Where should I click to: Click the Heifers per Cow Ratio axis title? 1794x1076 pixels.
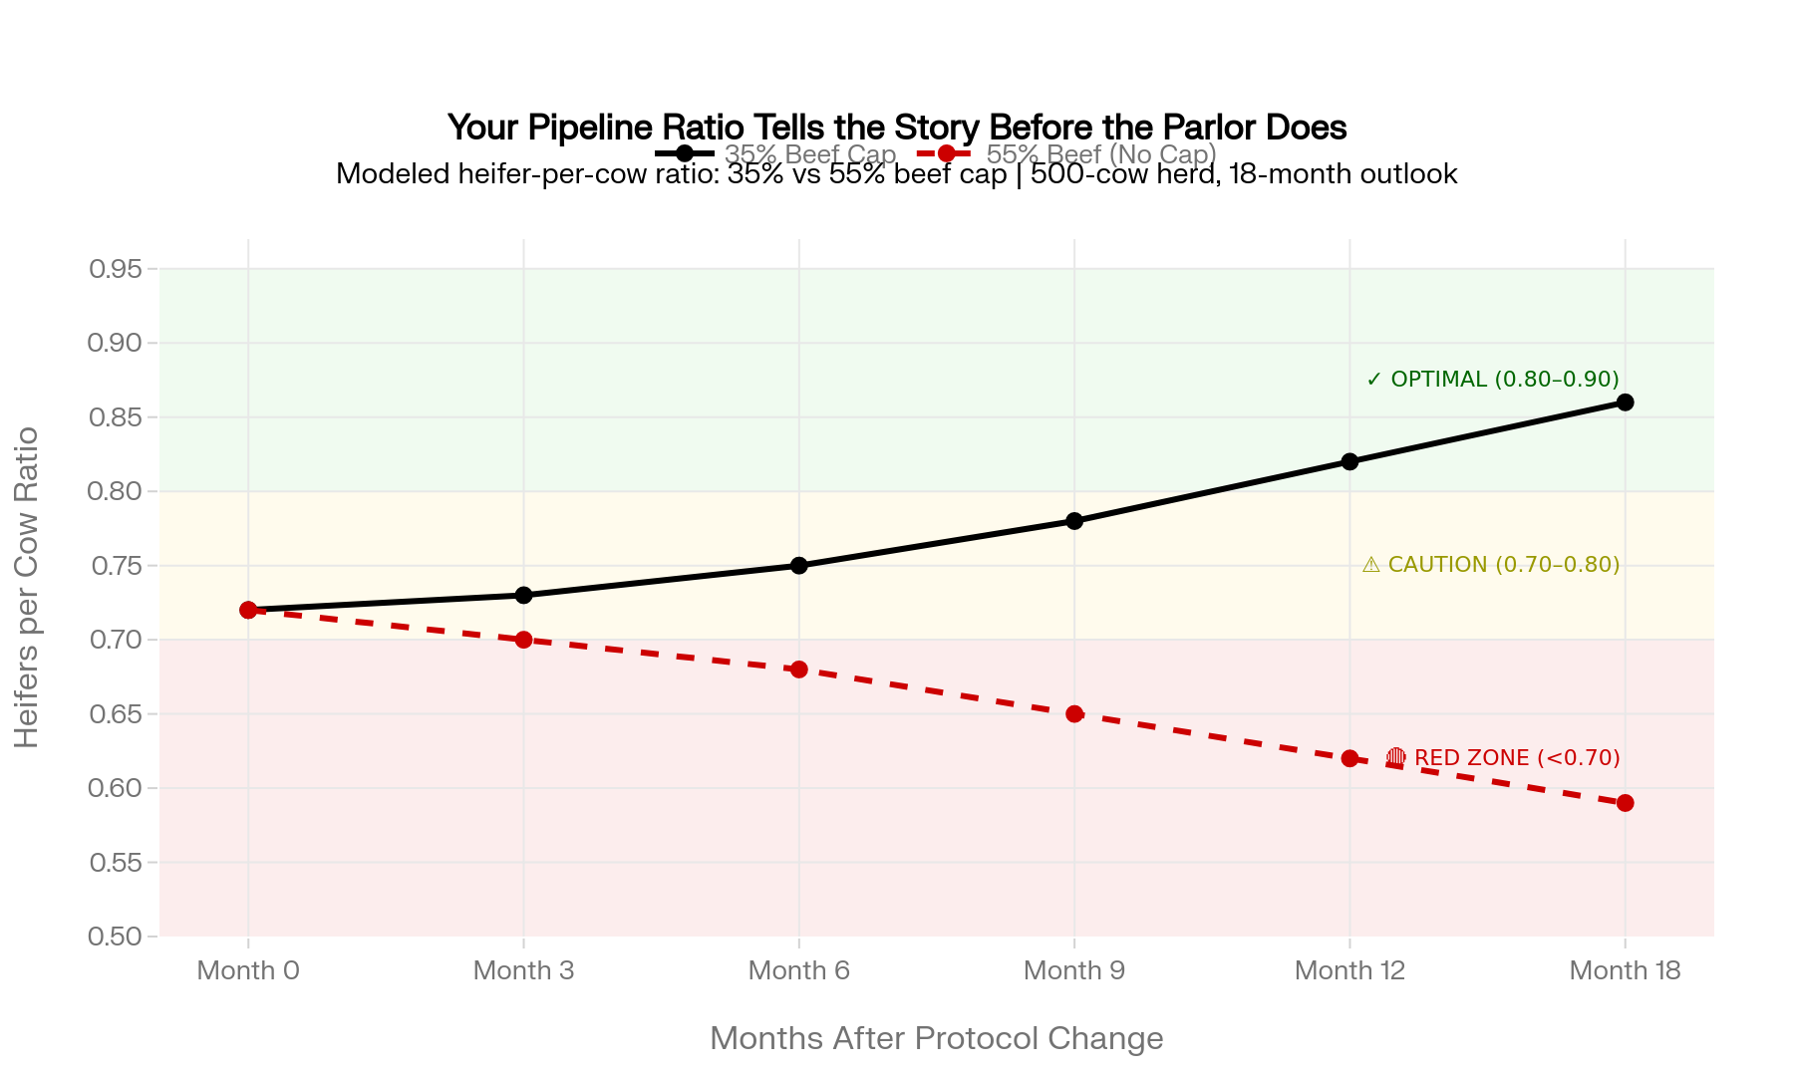[x=27, y=588]
